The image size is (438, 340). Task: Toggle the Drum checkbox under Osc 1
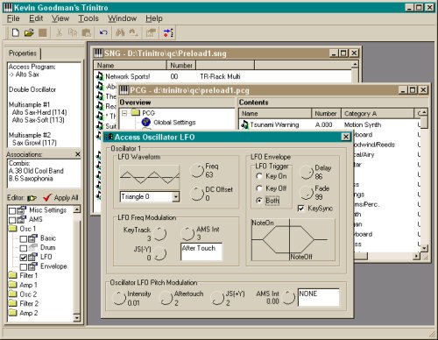24,248
